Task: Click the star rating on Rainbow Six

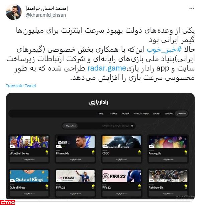Action: pos(186,186)
